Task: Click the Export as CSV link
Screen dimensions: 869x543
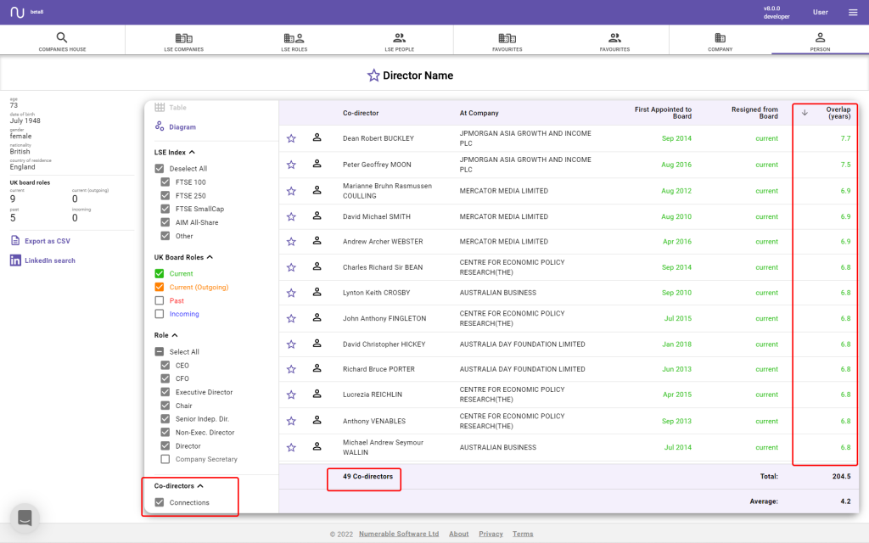Action: click(48, 241)
